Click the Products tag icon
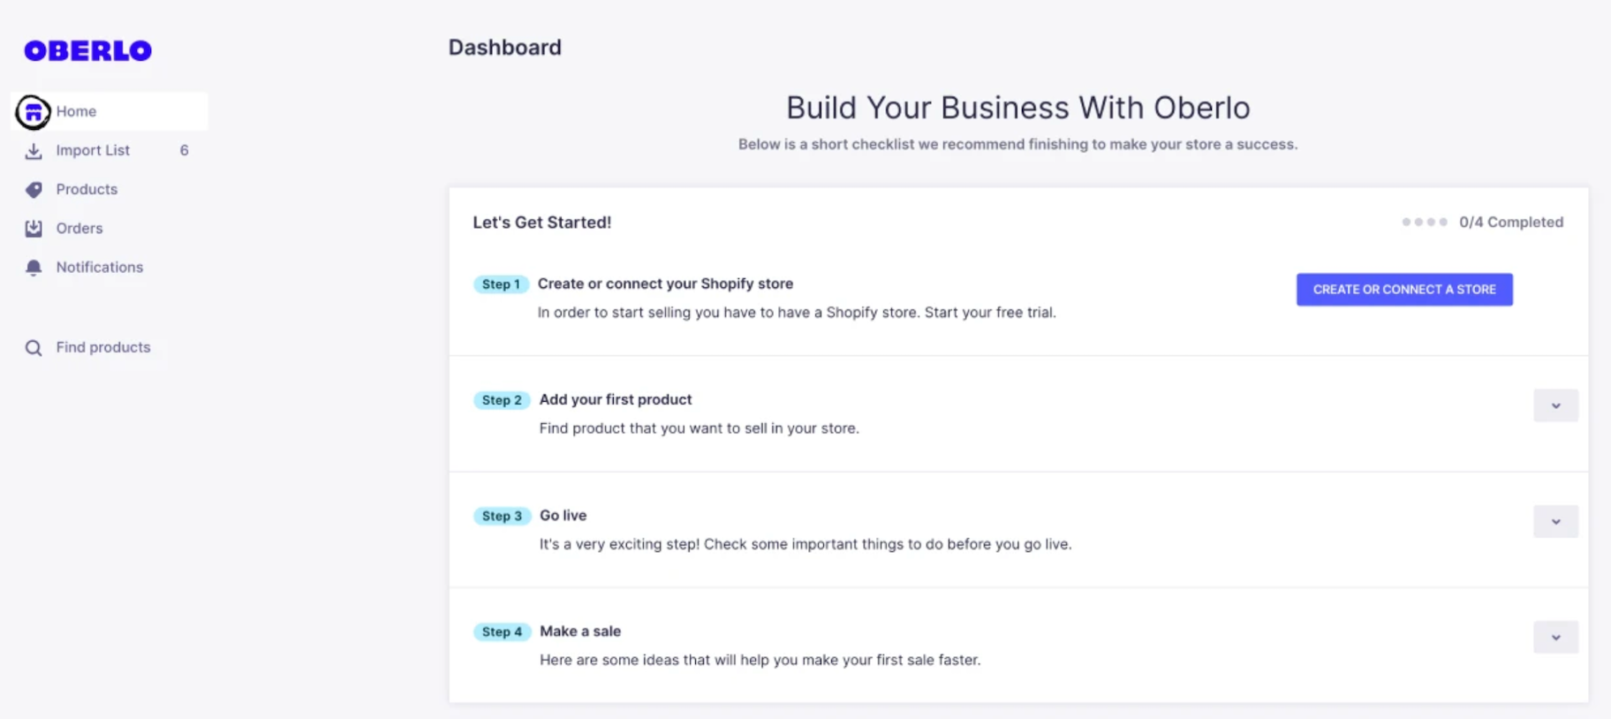Image resolution: width=1611 pixels, height=719 pixels. pyautogui.click(x=34, y=190)
